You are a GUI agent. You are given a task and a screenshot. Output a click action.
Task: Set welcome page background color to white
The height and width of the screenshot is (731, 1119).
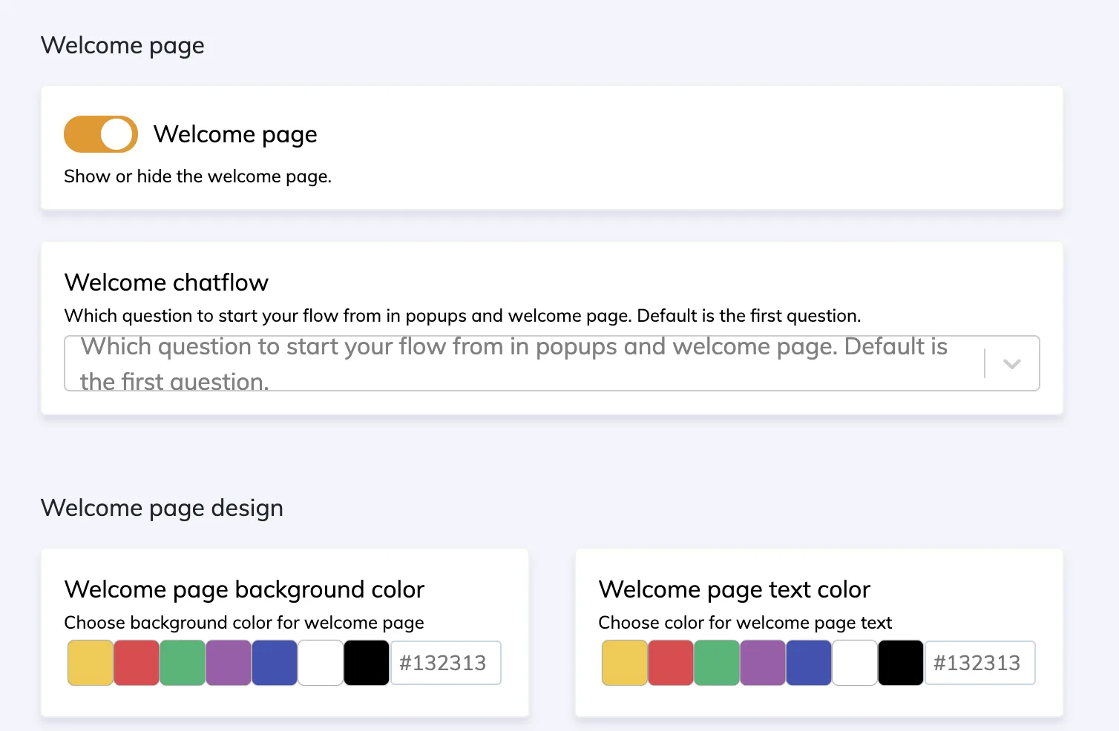tap(321, 663)
